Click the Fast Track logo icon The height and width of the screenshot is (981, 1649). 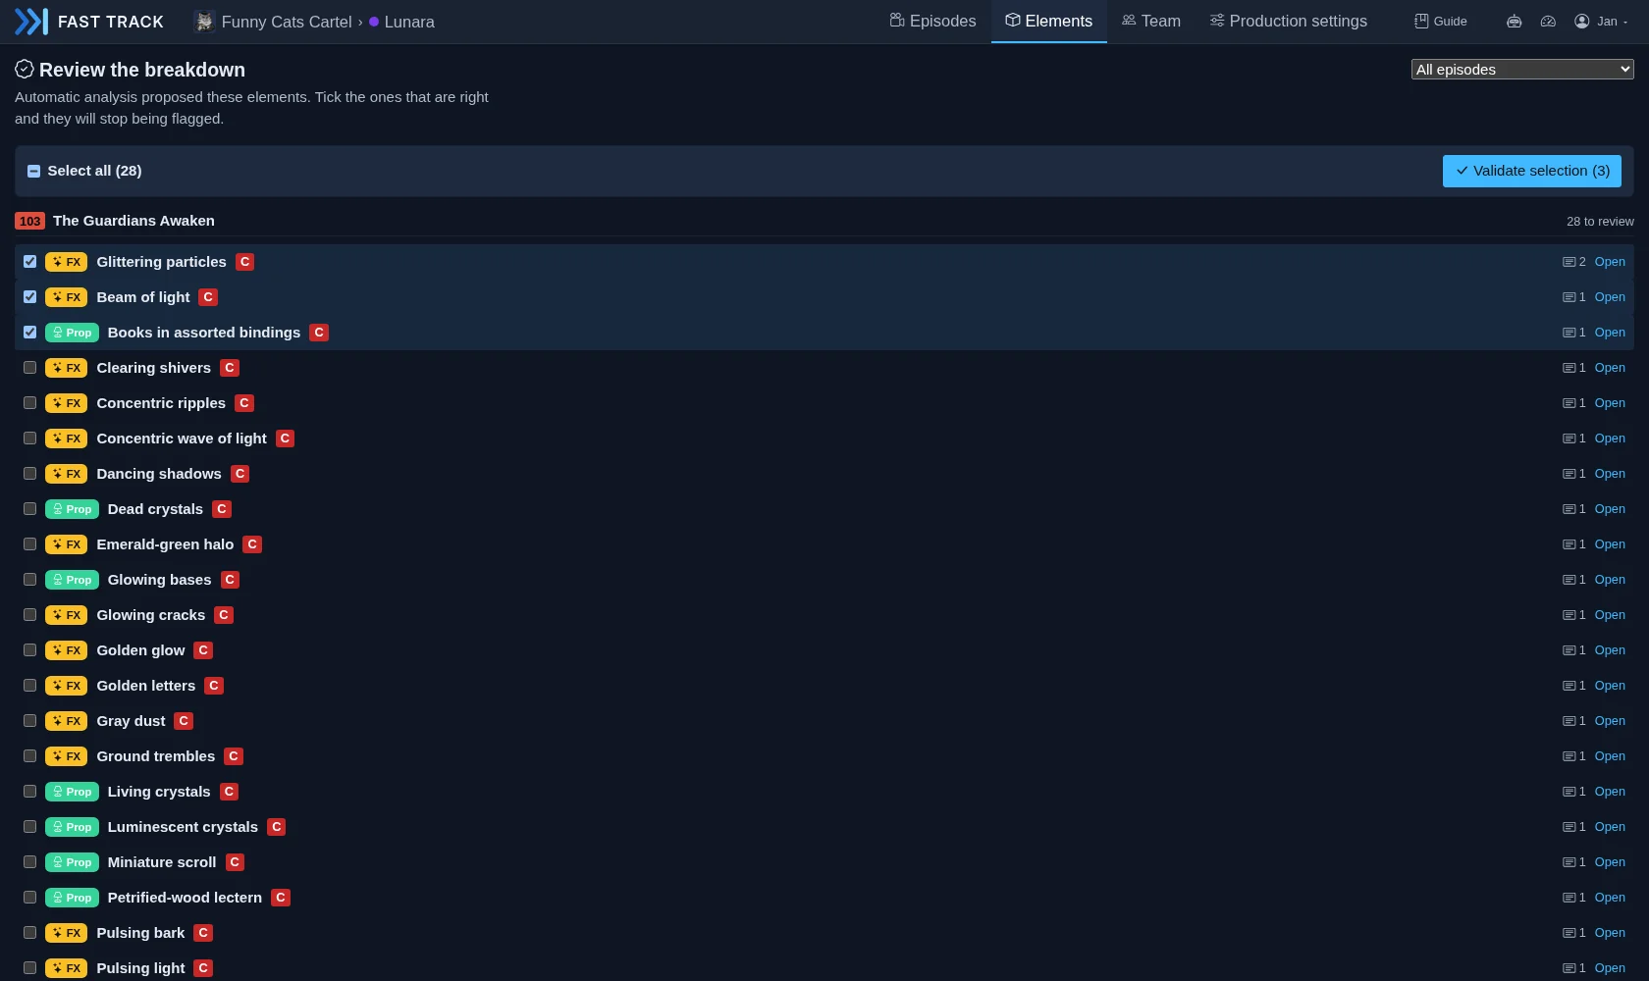[x=30, y=22]
